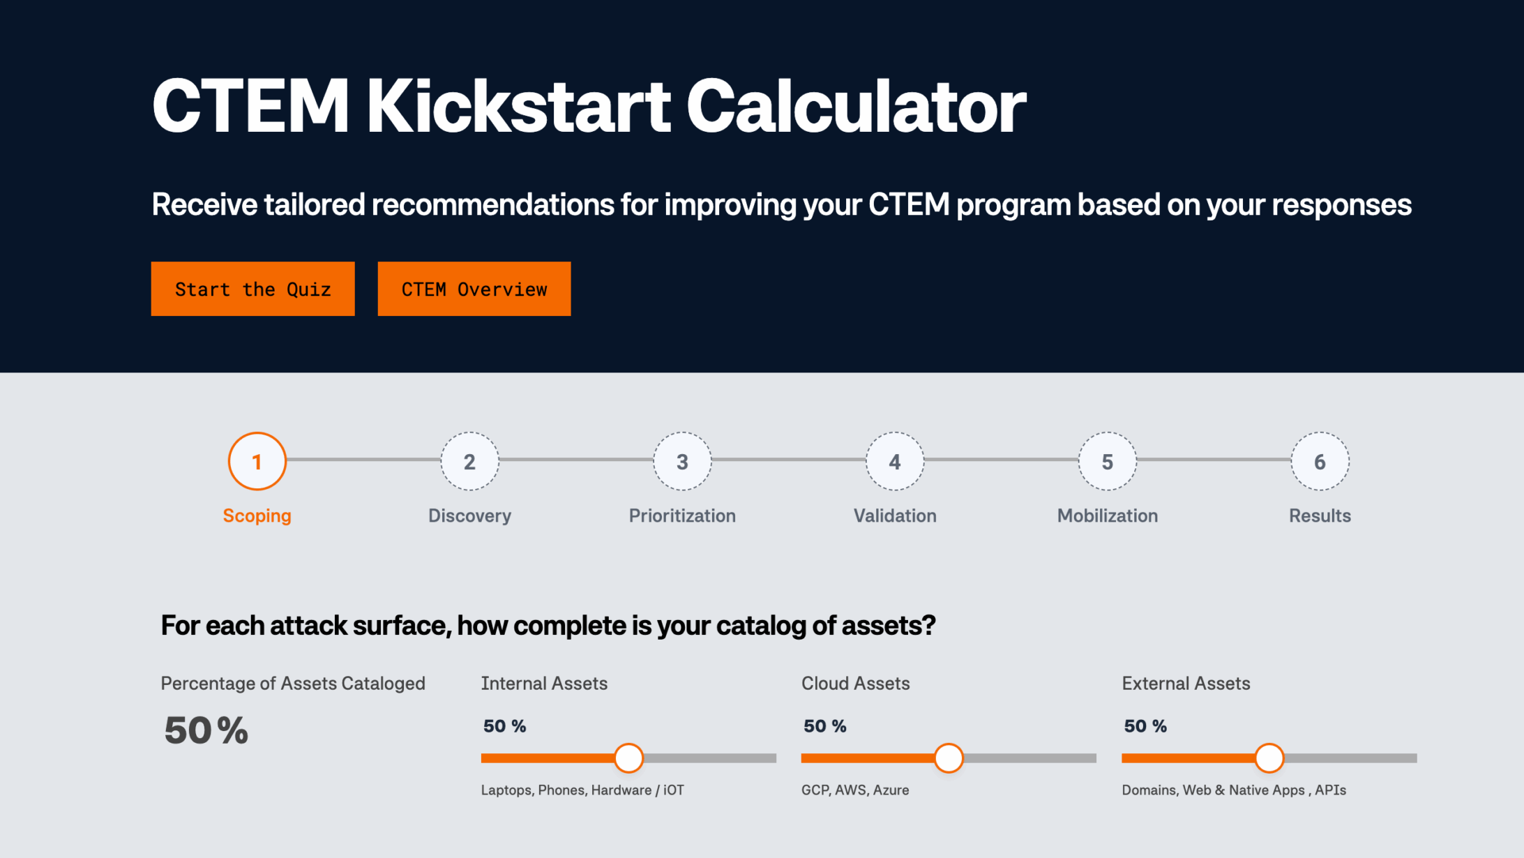This screenshot has width=1524, height=858.
Task: Open step 6 circle icon
Action: point(1320,461)
